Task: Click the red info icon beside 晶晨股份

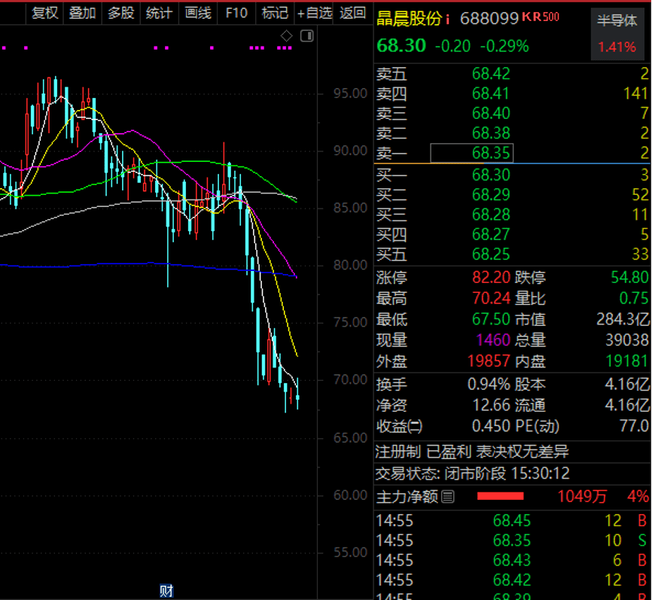Action: click(x=448, y=19)
